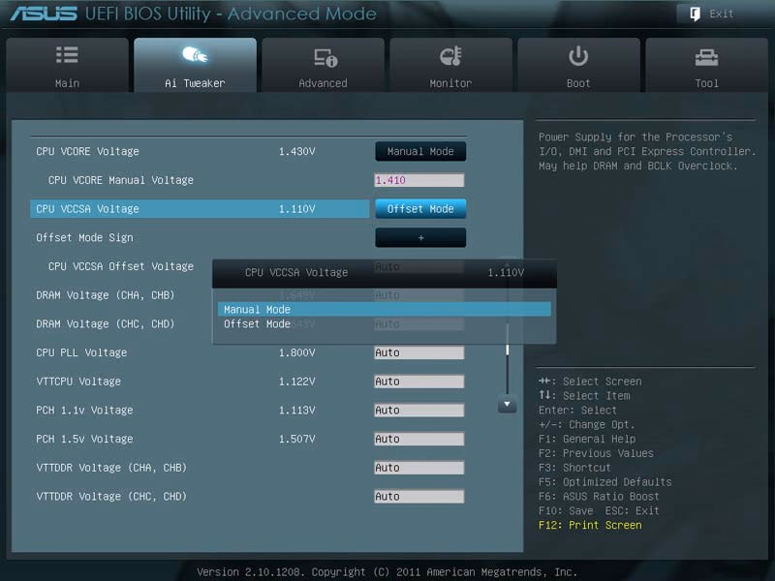775x581 pixels.
Task: Click the F10: Save ESC: Exit hint
Action: click(x=599, y=511)
